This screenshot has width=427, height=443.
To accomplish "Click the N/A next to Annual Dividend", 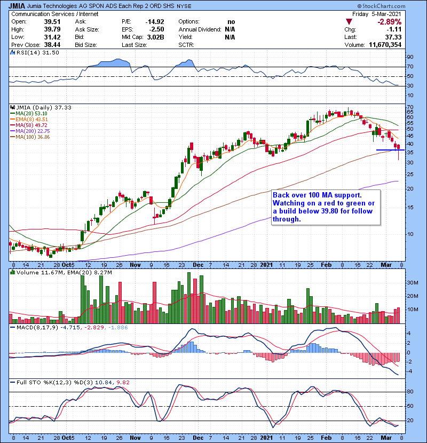I will [x=230, y=29].
